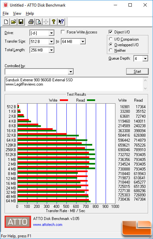The height and width of the screenshot is (239, 153).
Task: Click the 12 MB row label in chart
Action: coord(11,178)
